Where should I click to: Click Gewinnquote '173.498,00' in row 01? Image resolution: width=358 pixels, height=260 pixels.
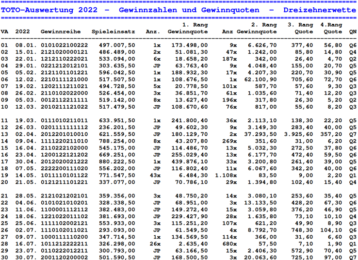[190, 45]
